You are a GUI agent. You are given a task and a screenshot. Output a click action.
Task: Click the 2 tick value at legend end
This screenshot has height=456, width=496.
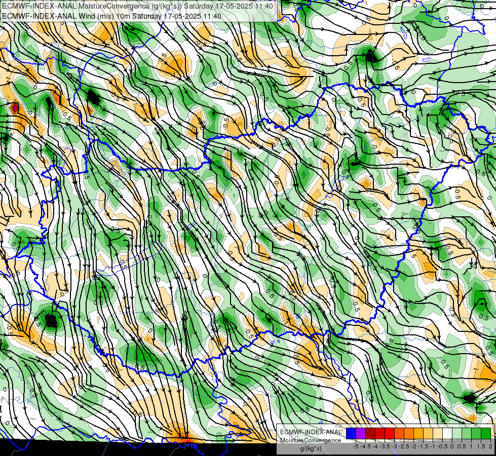coord(490,446)
